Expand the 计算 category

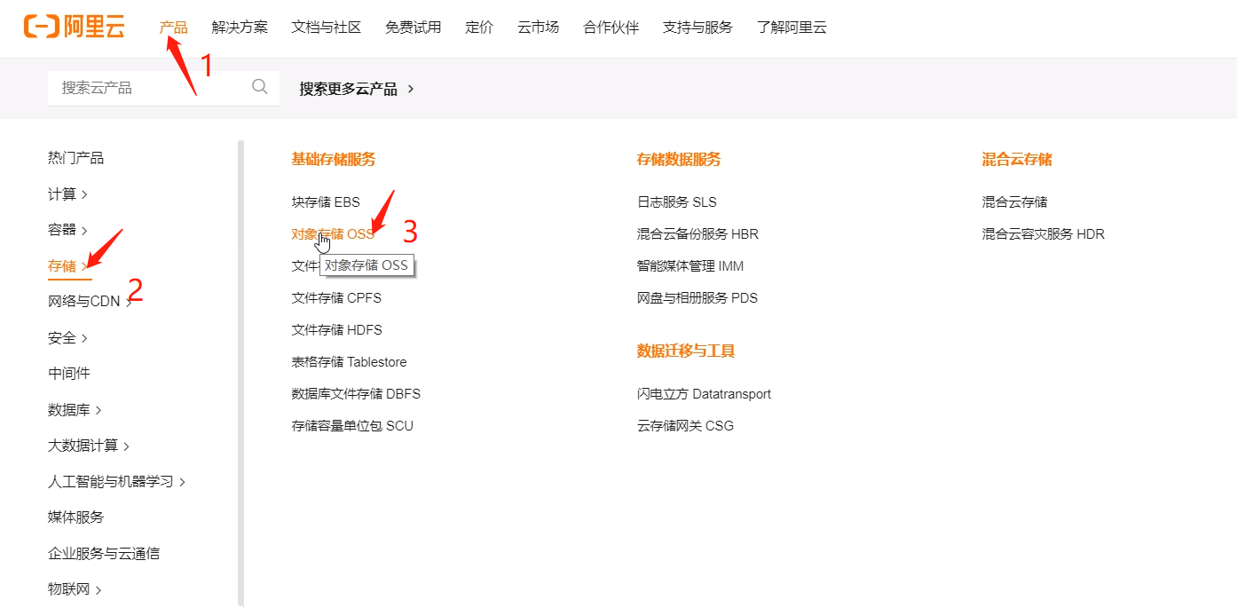[x=67, y=193]
